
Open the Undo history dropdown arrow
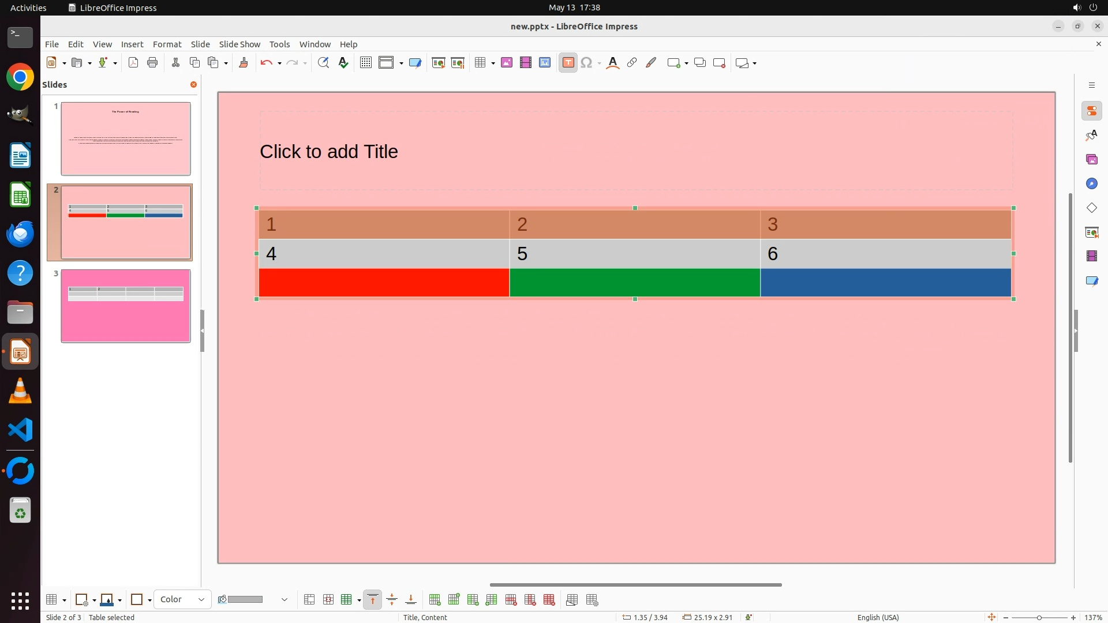point(279,63)
